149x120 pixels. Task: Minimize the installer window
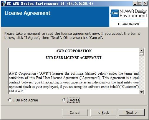tap(135, 4)
